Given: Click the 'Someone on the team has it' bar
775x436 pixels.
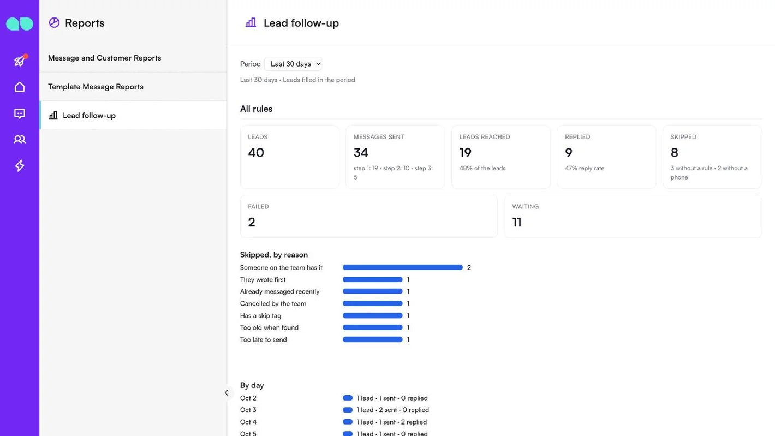Looking at the screenshot, I should (x=403, y=267).
